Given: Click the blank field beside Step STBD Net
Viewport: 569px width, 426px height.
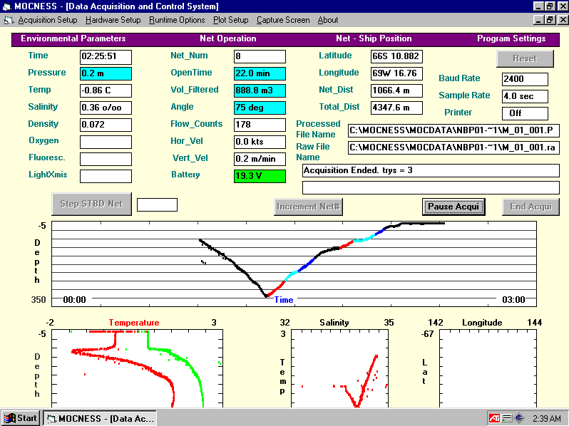Looking at the screenshot, I should tap(157, 204).
